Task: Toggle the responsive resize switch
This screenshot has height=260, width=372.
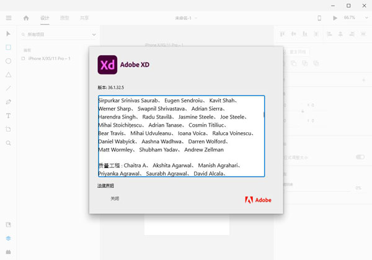Action: [x=360, y=157]
